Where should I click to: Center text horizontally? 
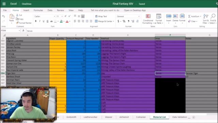pos(79,21)
